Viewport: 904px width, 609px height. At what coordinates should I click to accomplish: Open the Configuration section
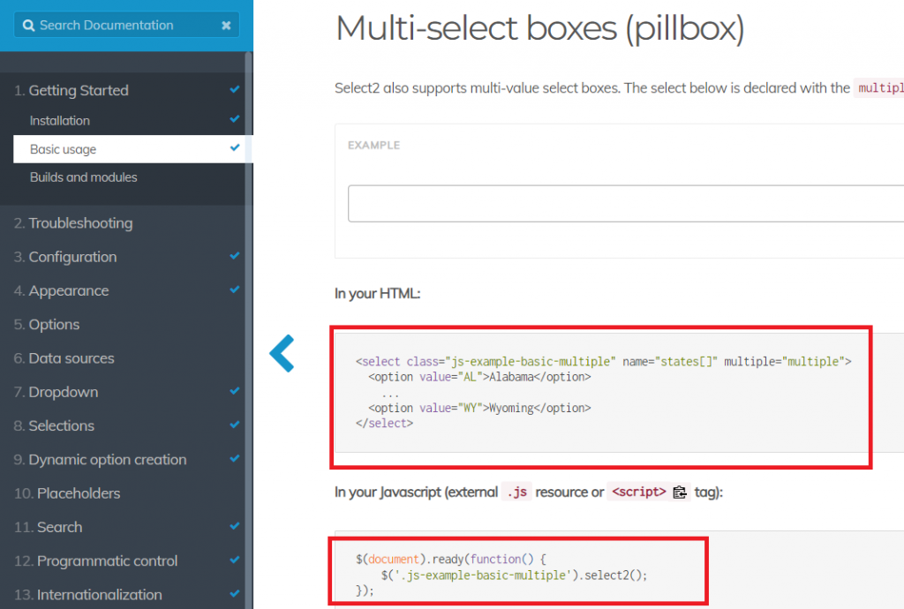click(65, 257)
